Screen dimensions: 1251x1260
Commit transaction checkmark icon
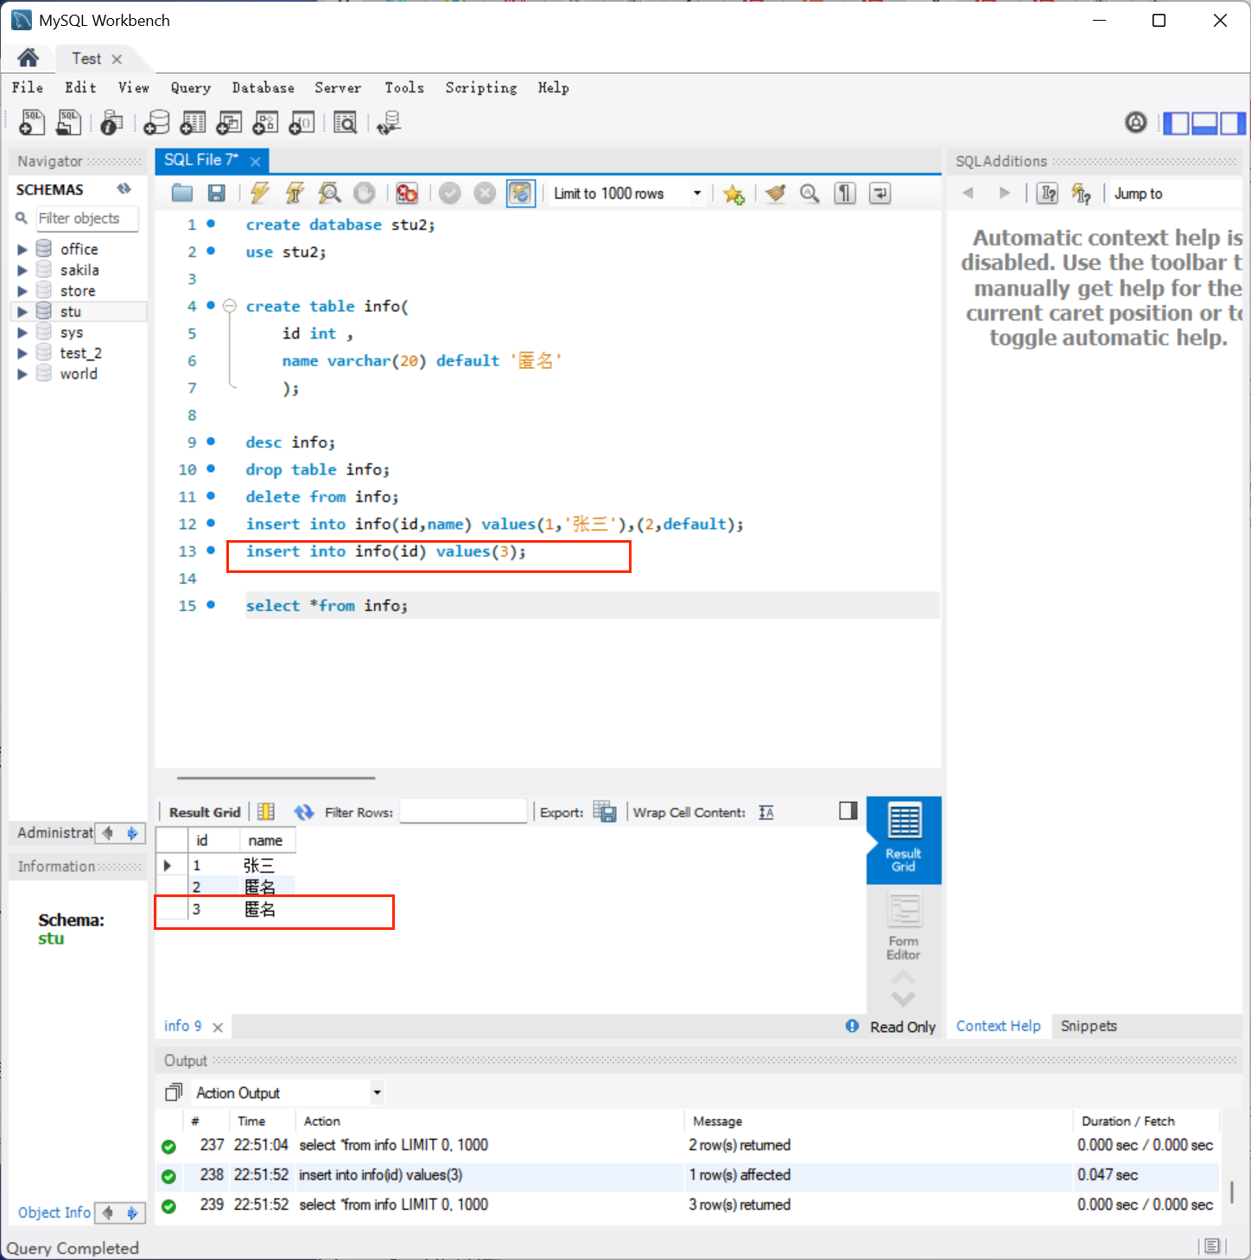tap(449, 194)
